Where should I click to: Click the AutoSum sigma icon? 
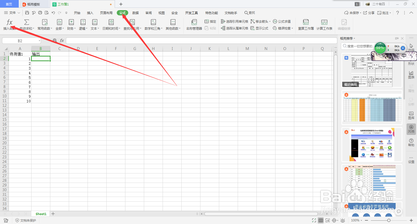[27, 22]
